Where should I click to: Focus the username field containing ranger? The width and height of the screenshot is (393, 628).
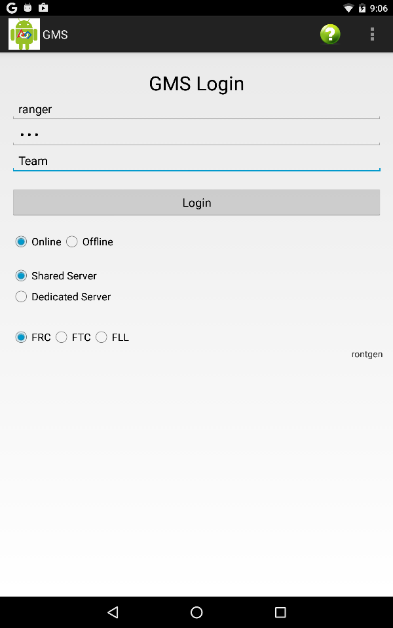click(x=196, y=109)
